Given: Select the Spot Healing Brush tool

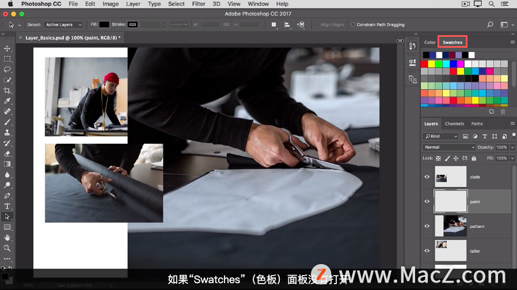Looking at the screenshot, I should pos(7,112).
